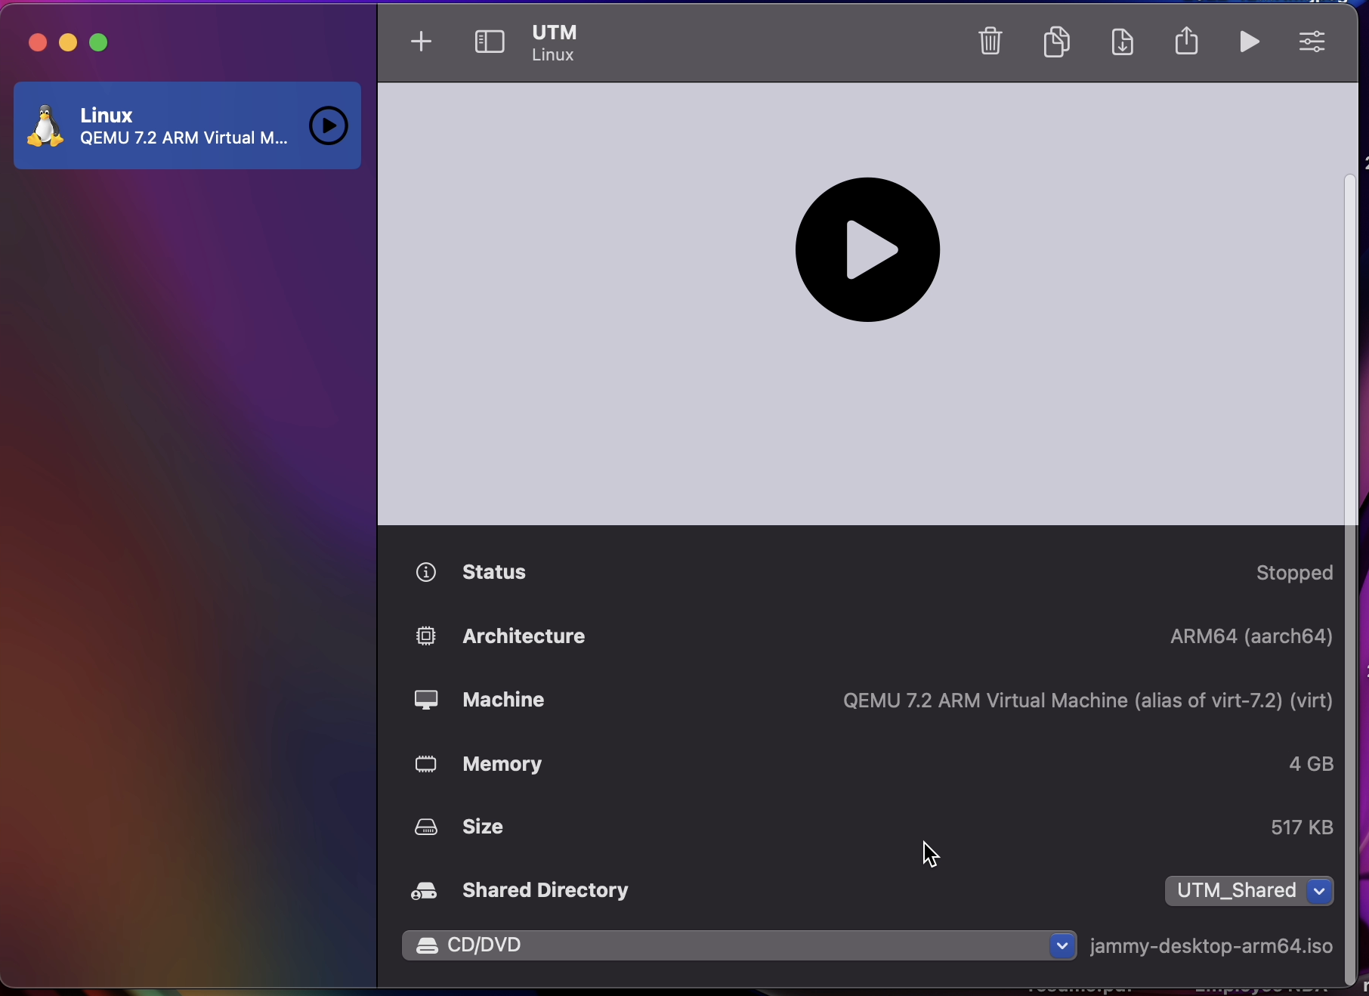Viewport: 1369px width, 996px height.
Task: Open VM settings sliders icon
Action: tap(1312, 42)
